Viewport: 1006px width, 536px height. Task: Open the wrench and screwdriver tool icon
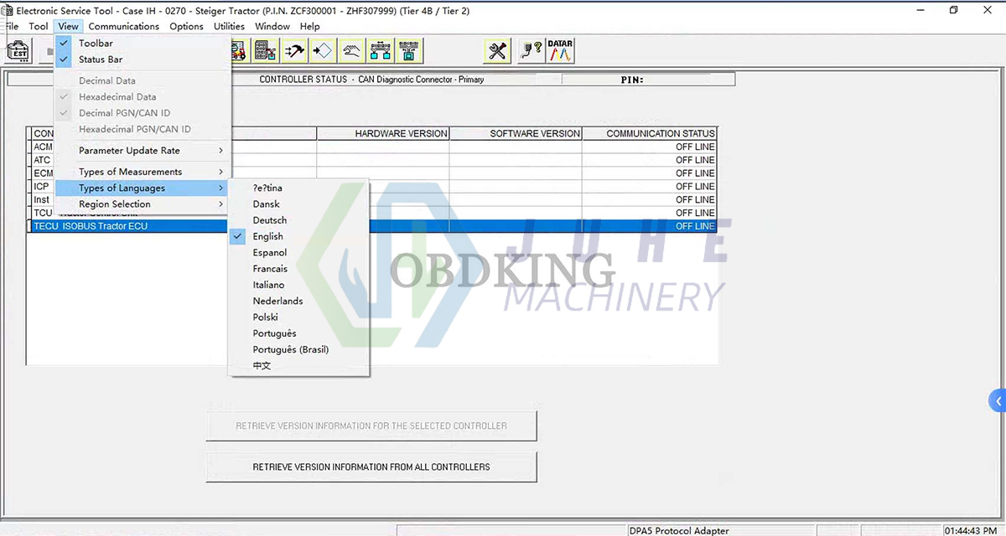click(x=497, y=51)
